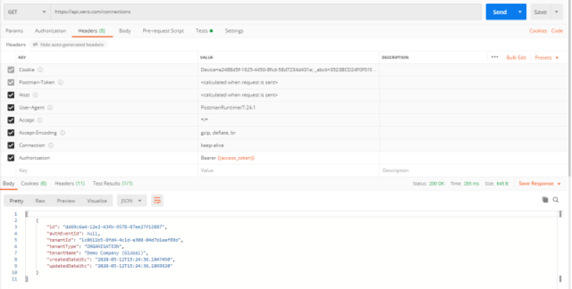Open the Settings tab
The height and width of the screenshot is (289, 572).
click(x=234, y=31)
